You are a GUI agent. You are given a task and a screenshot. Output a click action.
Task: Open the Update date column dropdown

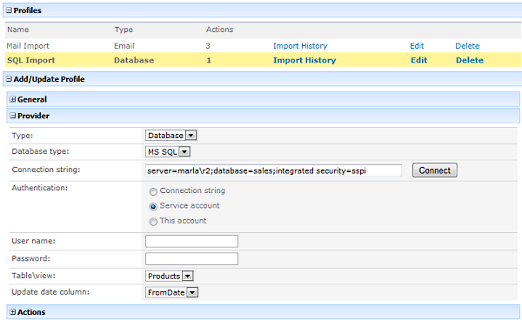[171, 292]
